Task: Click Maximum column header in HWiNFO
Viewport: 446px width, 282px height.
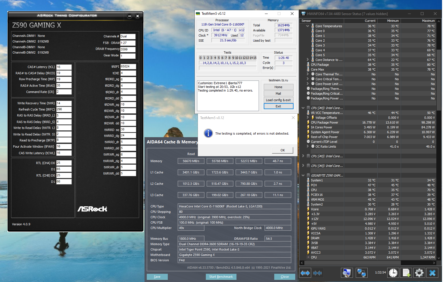Action: [418, 21]
